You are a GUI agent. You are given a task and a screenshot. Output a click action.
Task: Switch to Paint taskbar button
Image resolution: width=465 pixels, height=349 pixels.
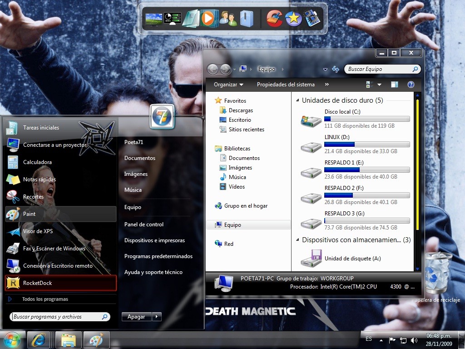click(97, 340)
